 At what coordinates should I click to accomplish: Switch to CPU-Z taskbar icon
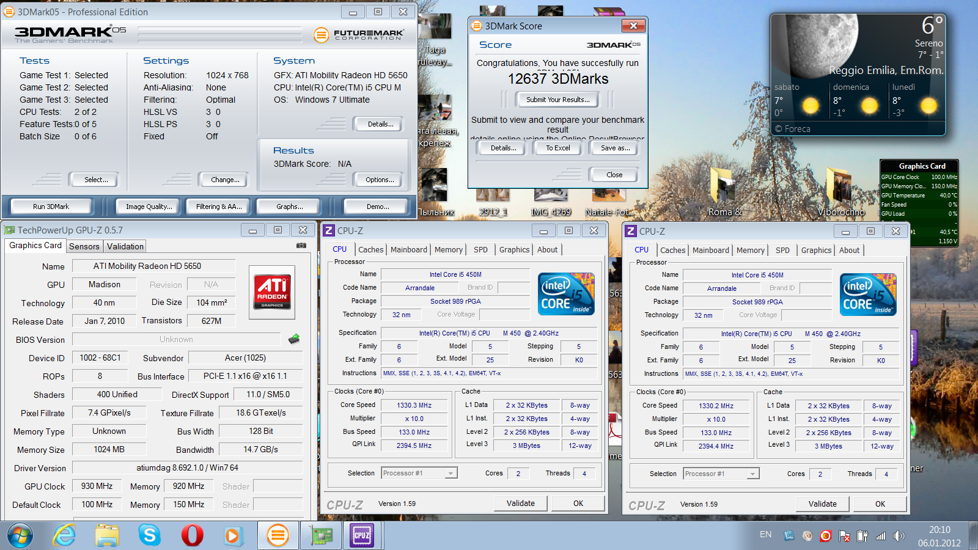click(x=362, y=536)
